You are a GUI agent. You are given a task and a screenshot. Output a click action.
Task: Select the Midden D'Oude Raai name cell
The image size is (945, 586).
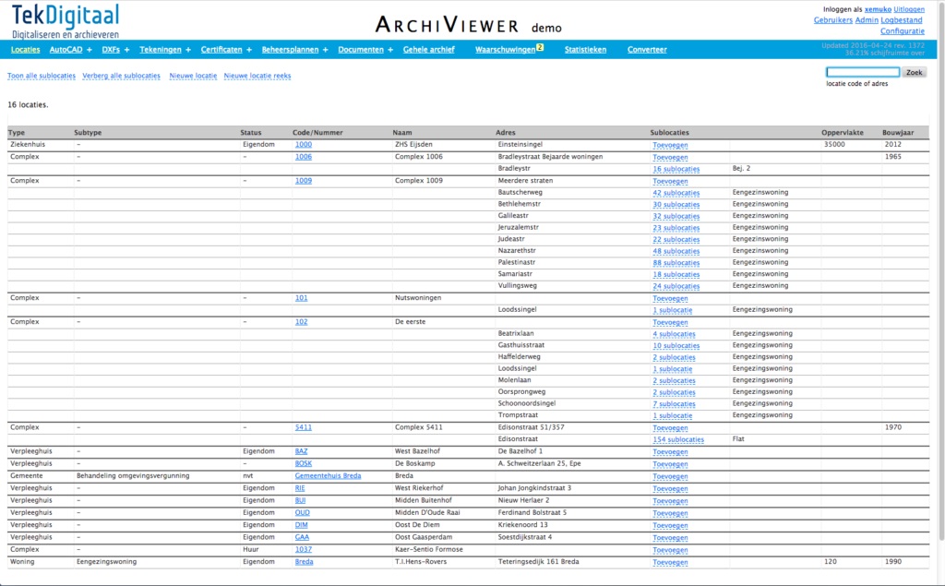point(427,512)
